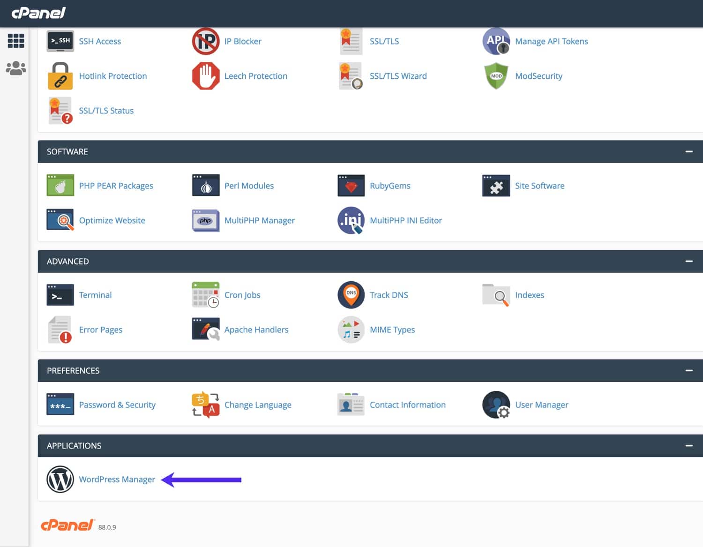Open the Terminal tool
The width and height of the screenshot is (703, 547).
click(95, 295)
